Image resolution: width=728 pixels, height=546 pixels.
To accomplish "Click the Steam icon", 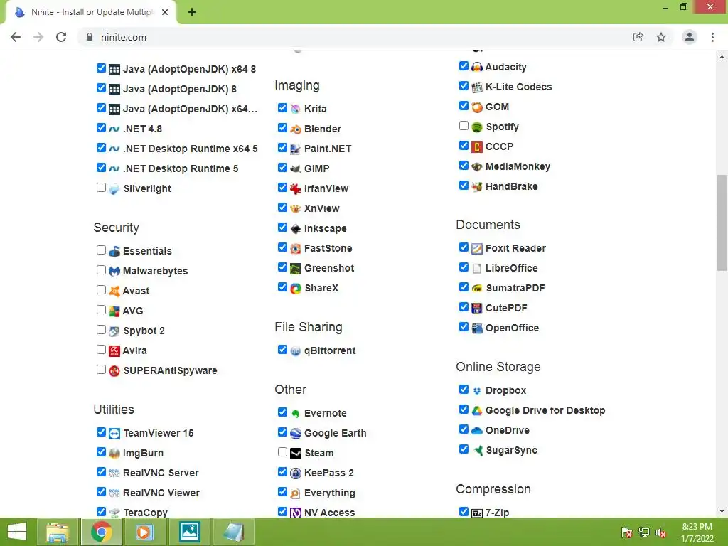I will click(x=296, y=453).
